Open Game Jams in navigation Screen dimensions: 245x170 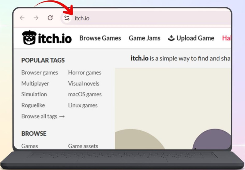144,38
